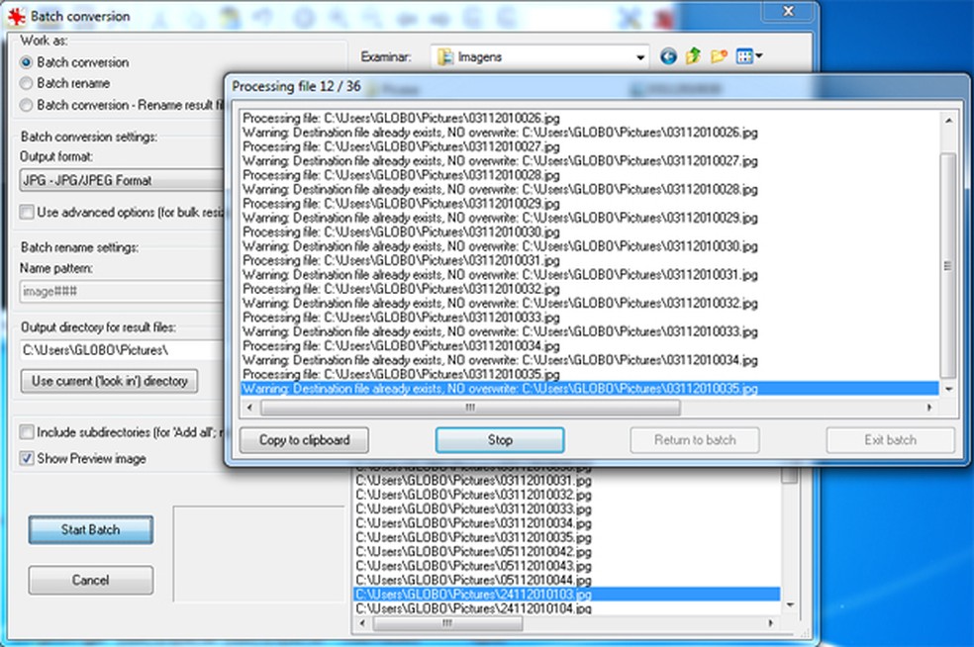Click horizontal scrollbar thumb in processing log
This screenshot has height=647, width=974.
tap(470, 408)
